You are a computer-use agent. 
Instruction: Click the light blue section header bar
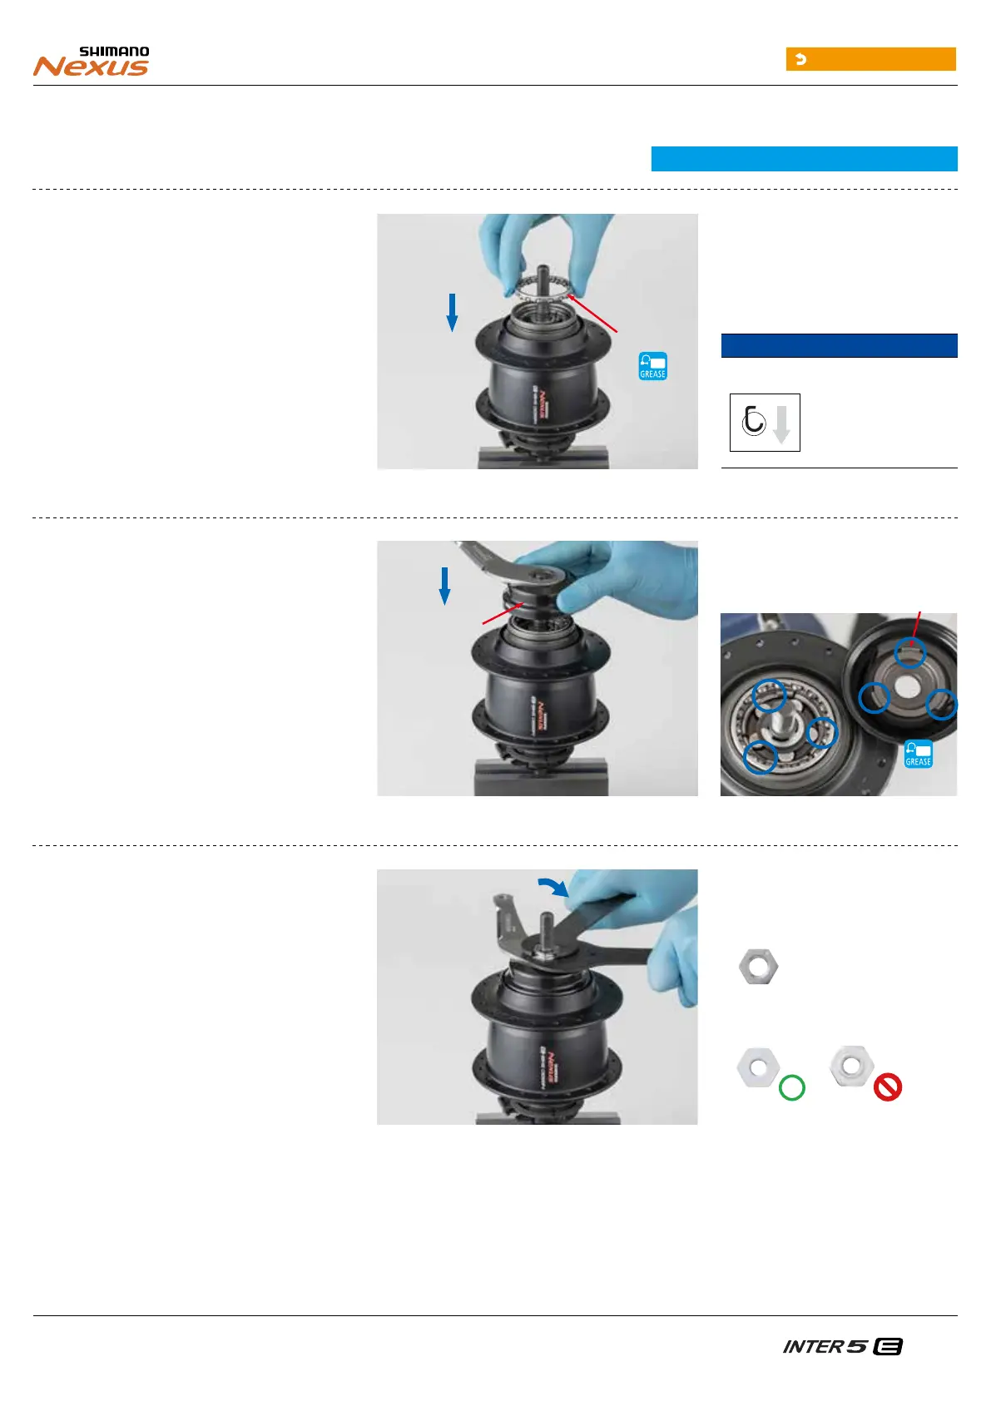coord(804,159)
